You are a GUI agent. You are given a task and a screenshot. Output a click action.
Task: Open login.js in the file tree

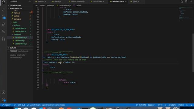[x=16, y=16]
